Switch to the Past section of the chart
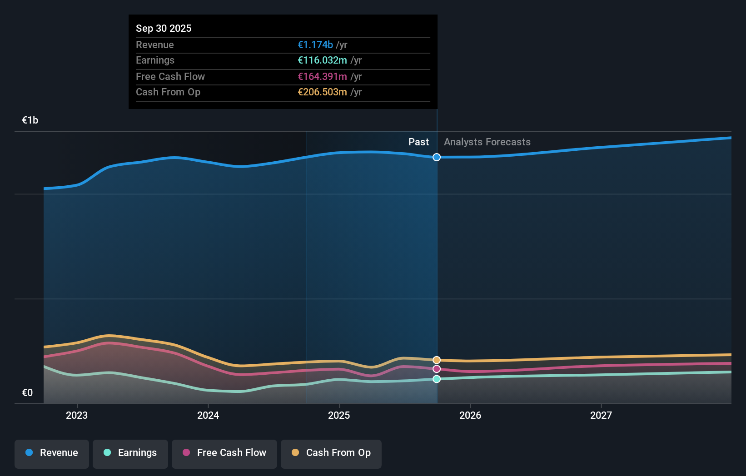746x476 pixels. point(418,142)
